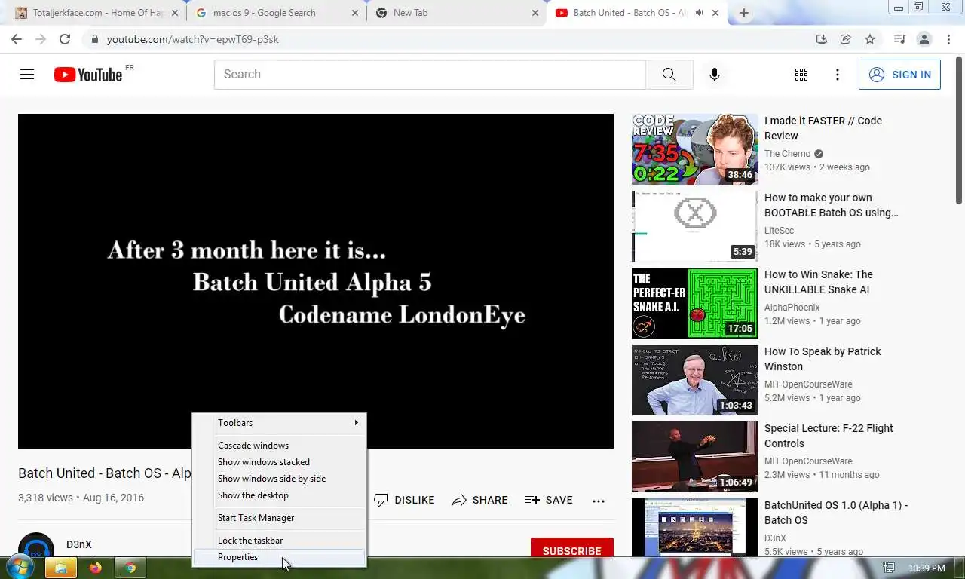Click the SIGN IN button
The height and width of the screenshot is (579, 965).
click(x=899, y=75)
